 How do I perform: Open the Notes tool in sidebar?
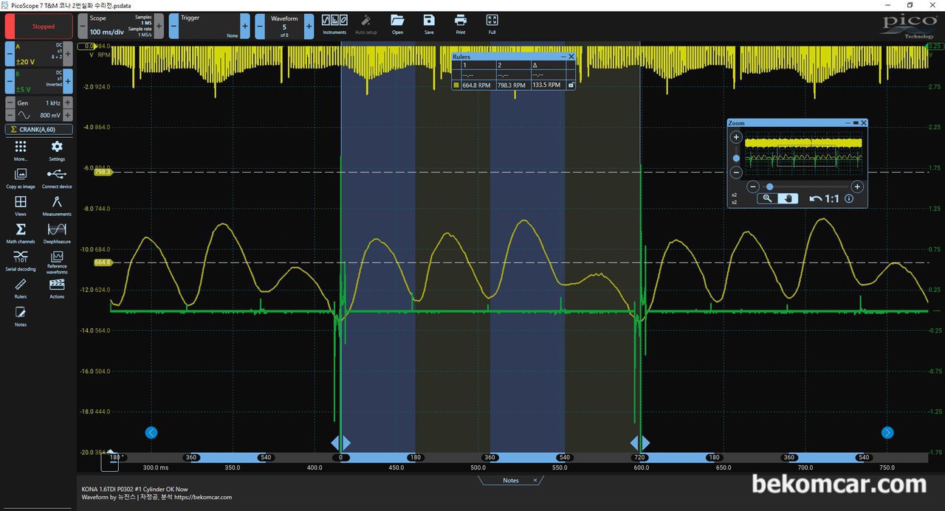point(21,316)
